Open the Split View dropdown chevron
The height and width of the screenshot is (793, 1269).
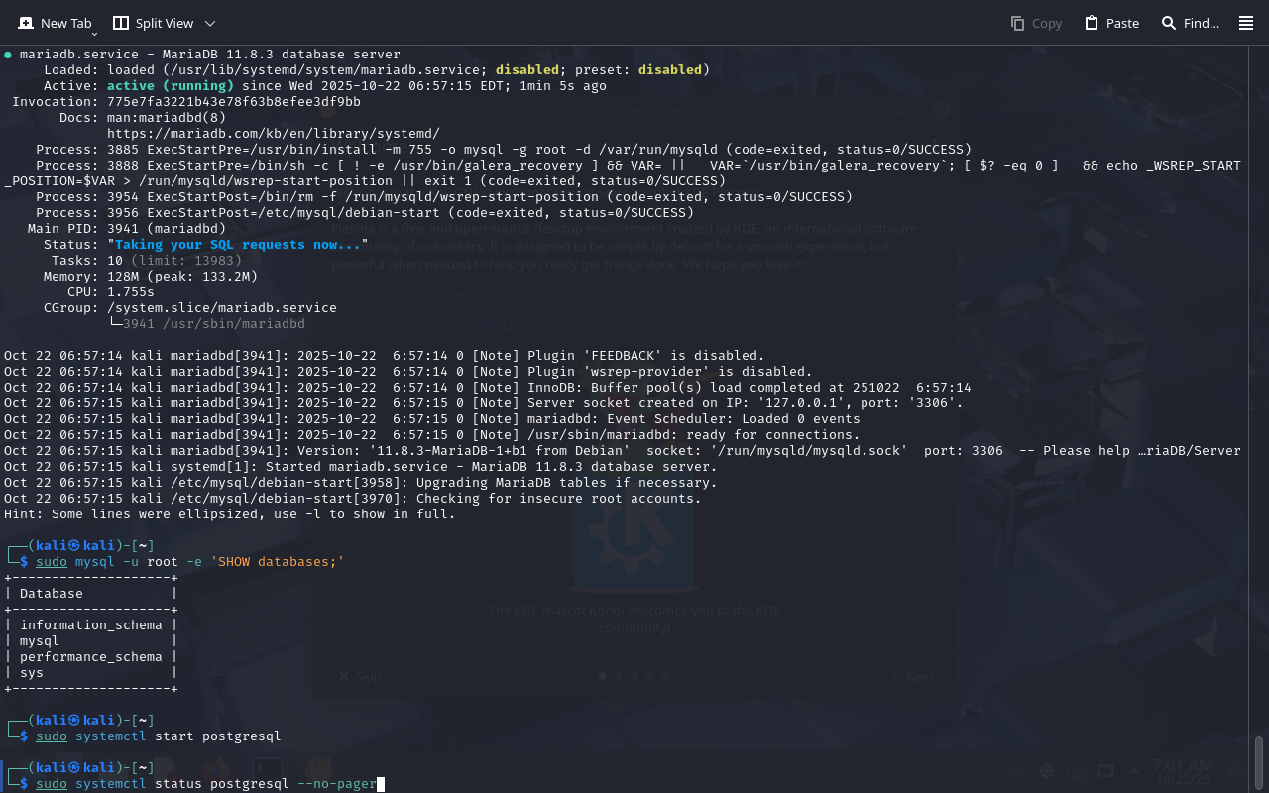pyautogui.click(x=209, y=23)
